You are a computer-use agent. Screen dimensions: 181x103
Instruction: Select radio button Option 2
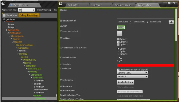pos(118,52)
